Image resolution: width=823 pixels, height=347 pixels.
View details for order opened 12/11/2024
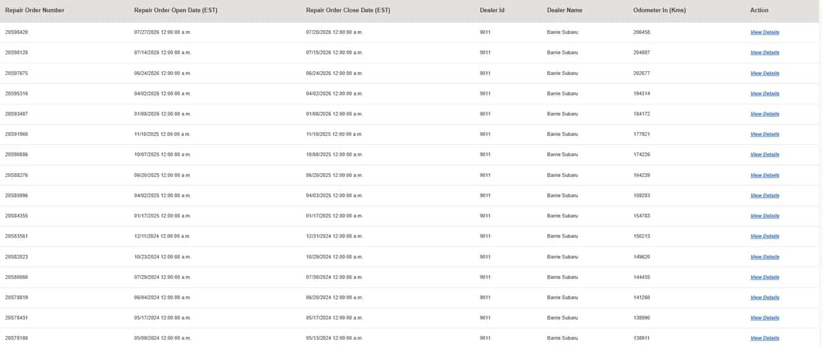764,236
